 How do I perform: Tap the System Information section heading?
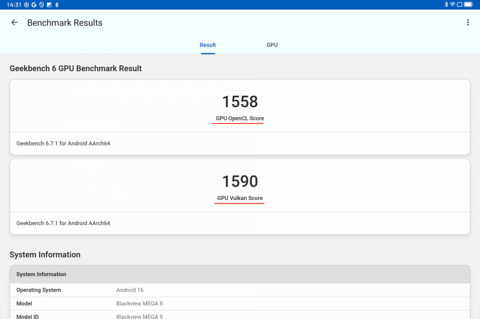[x=45, y=254]
